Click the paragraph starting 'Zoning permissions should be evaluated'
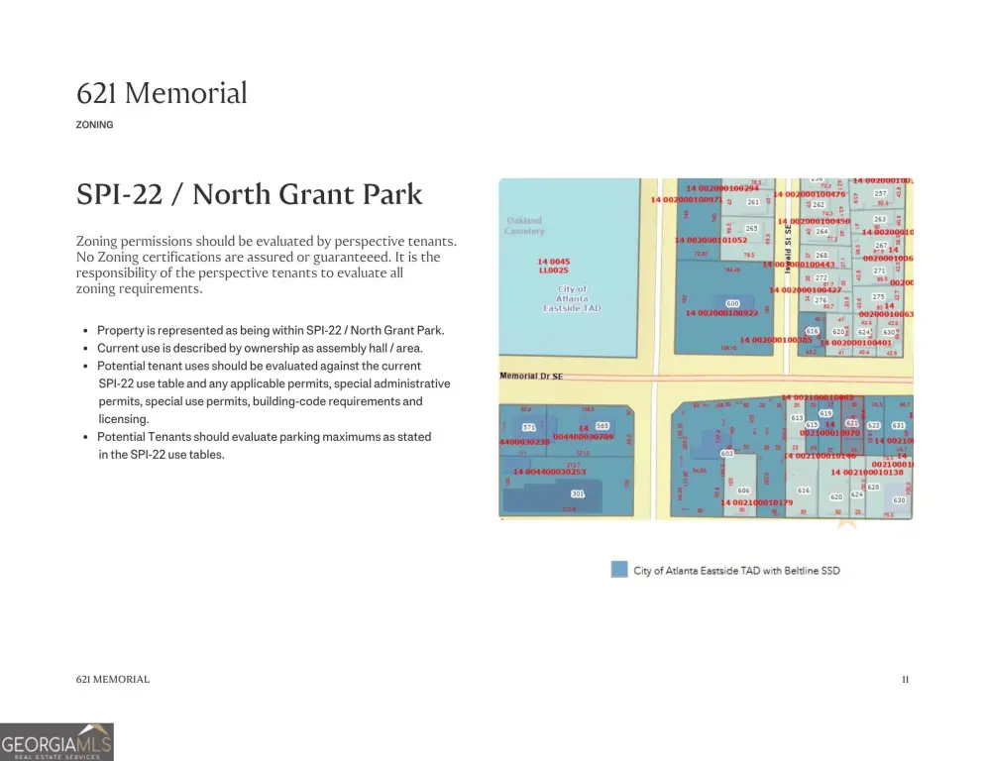This screenshot has width=985, height=761. click(267, 265)
